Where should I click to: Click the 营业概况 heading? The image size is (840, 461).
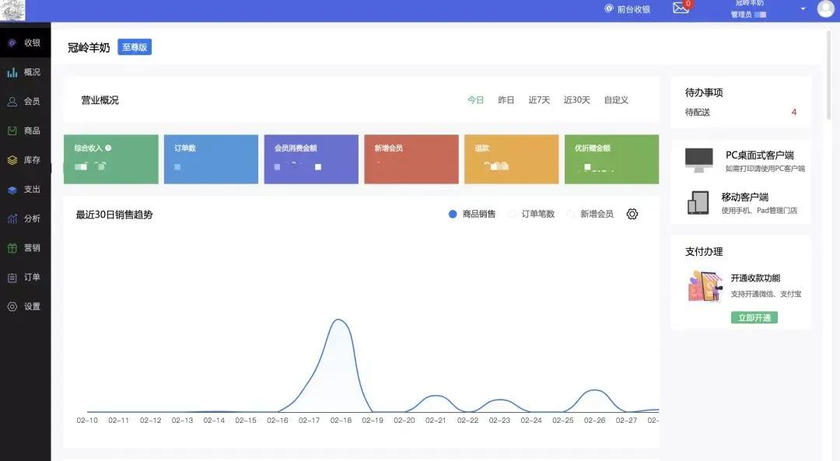[100, 100]
